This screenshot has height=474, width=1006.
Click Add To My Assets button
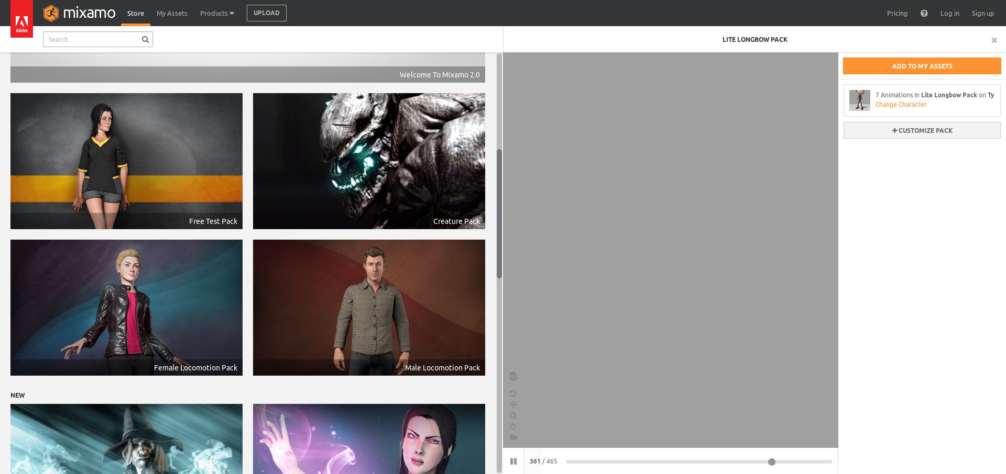(922, 66)
